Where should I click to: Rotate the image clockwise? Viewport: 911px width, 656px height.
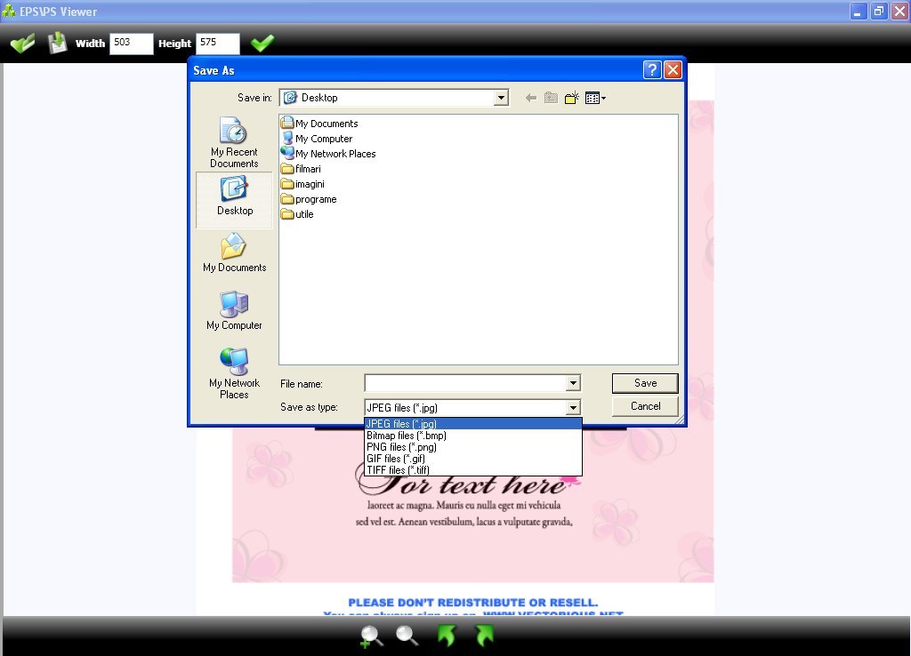pyautogui.click(x=484, y=636)
